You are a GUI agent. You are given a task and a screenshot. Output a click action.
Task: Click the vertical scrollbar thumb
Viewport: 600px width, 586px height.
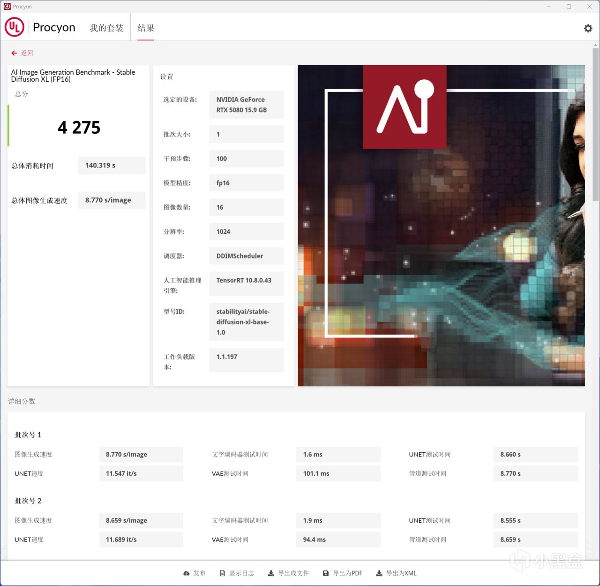point(596,124)
